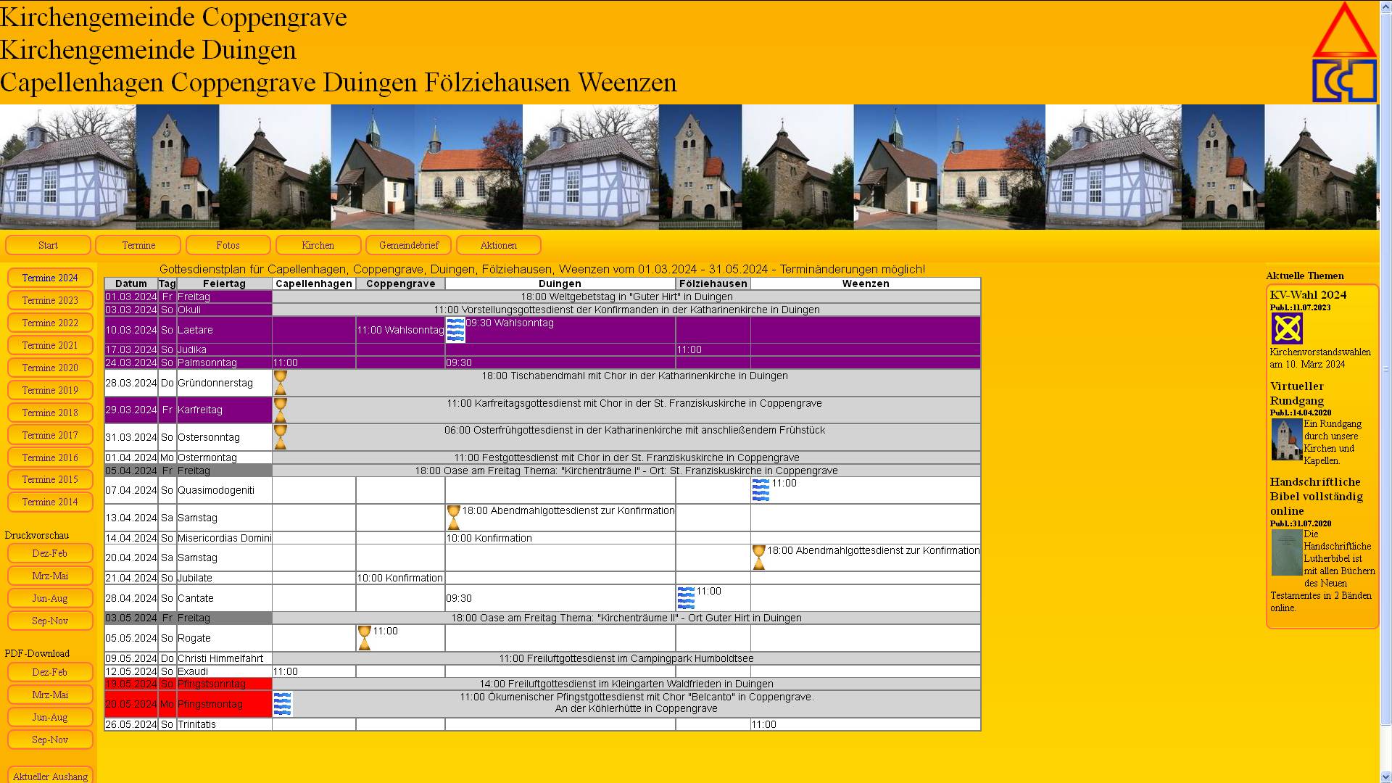Viewport: 1392px width, 783px height.
Task: Click the baptism wave icon next to 09:30 Wahlsonntag
Action: point(455,330)
